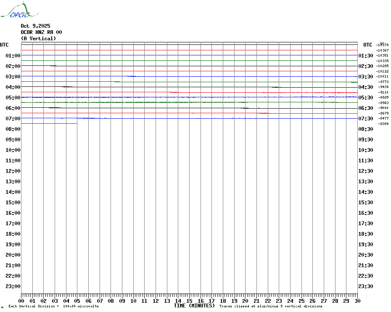Click the 22:30 label on right axis
The width and height of the screenshot is (391, 312).
(x=366, y=276)
